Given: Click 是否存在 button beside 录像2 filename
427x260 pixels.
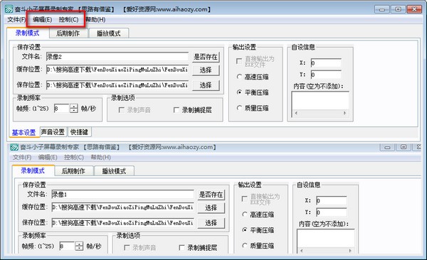Looking at the screenshot, I should 206,57.
